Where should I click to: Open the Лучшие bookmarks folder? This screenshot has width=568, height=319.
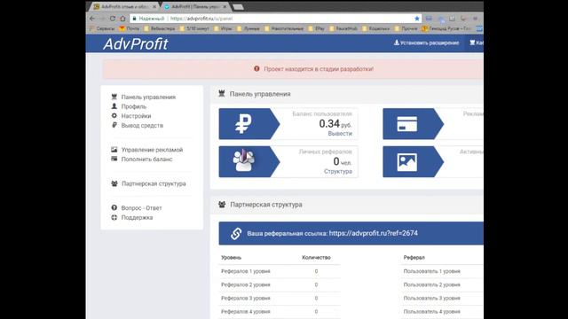click(x=248, y=28)
